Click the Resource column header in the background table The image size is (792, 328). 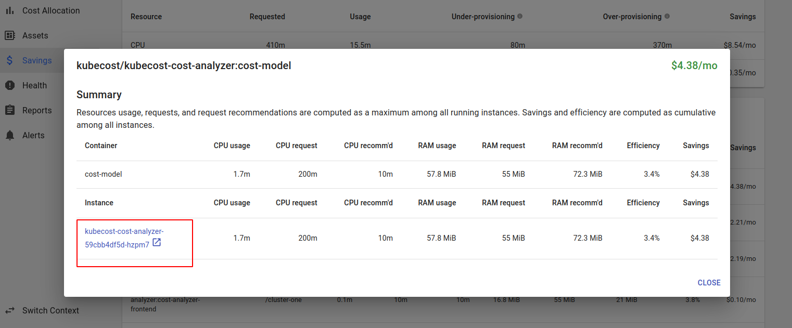pos(146,17)
